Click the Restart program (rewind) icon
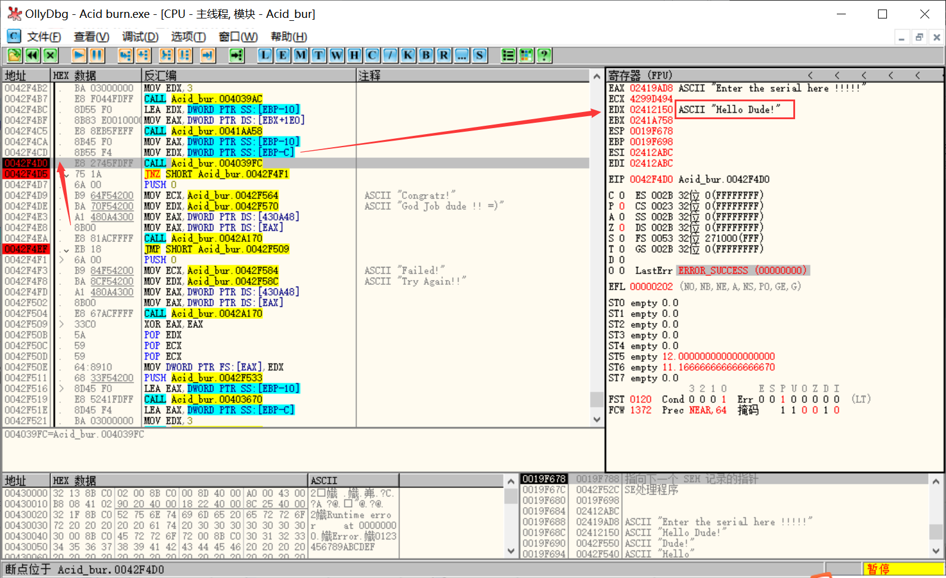Viewport: 946px width, 578px height. (x=32, y=55)
